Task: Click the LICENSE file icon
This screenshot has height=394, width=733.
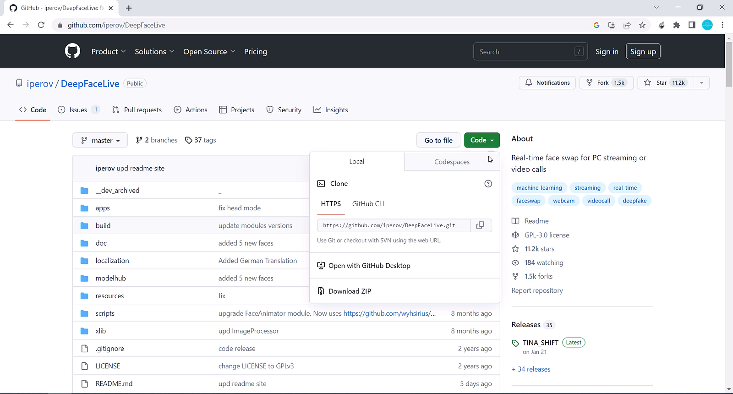Action: pos(84,366)
